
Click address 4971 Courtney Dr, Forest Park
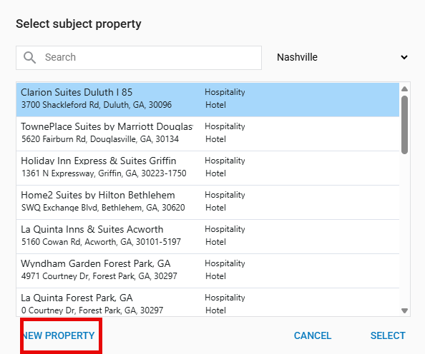coord(99,276)
